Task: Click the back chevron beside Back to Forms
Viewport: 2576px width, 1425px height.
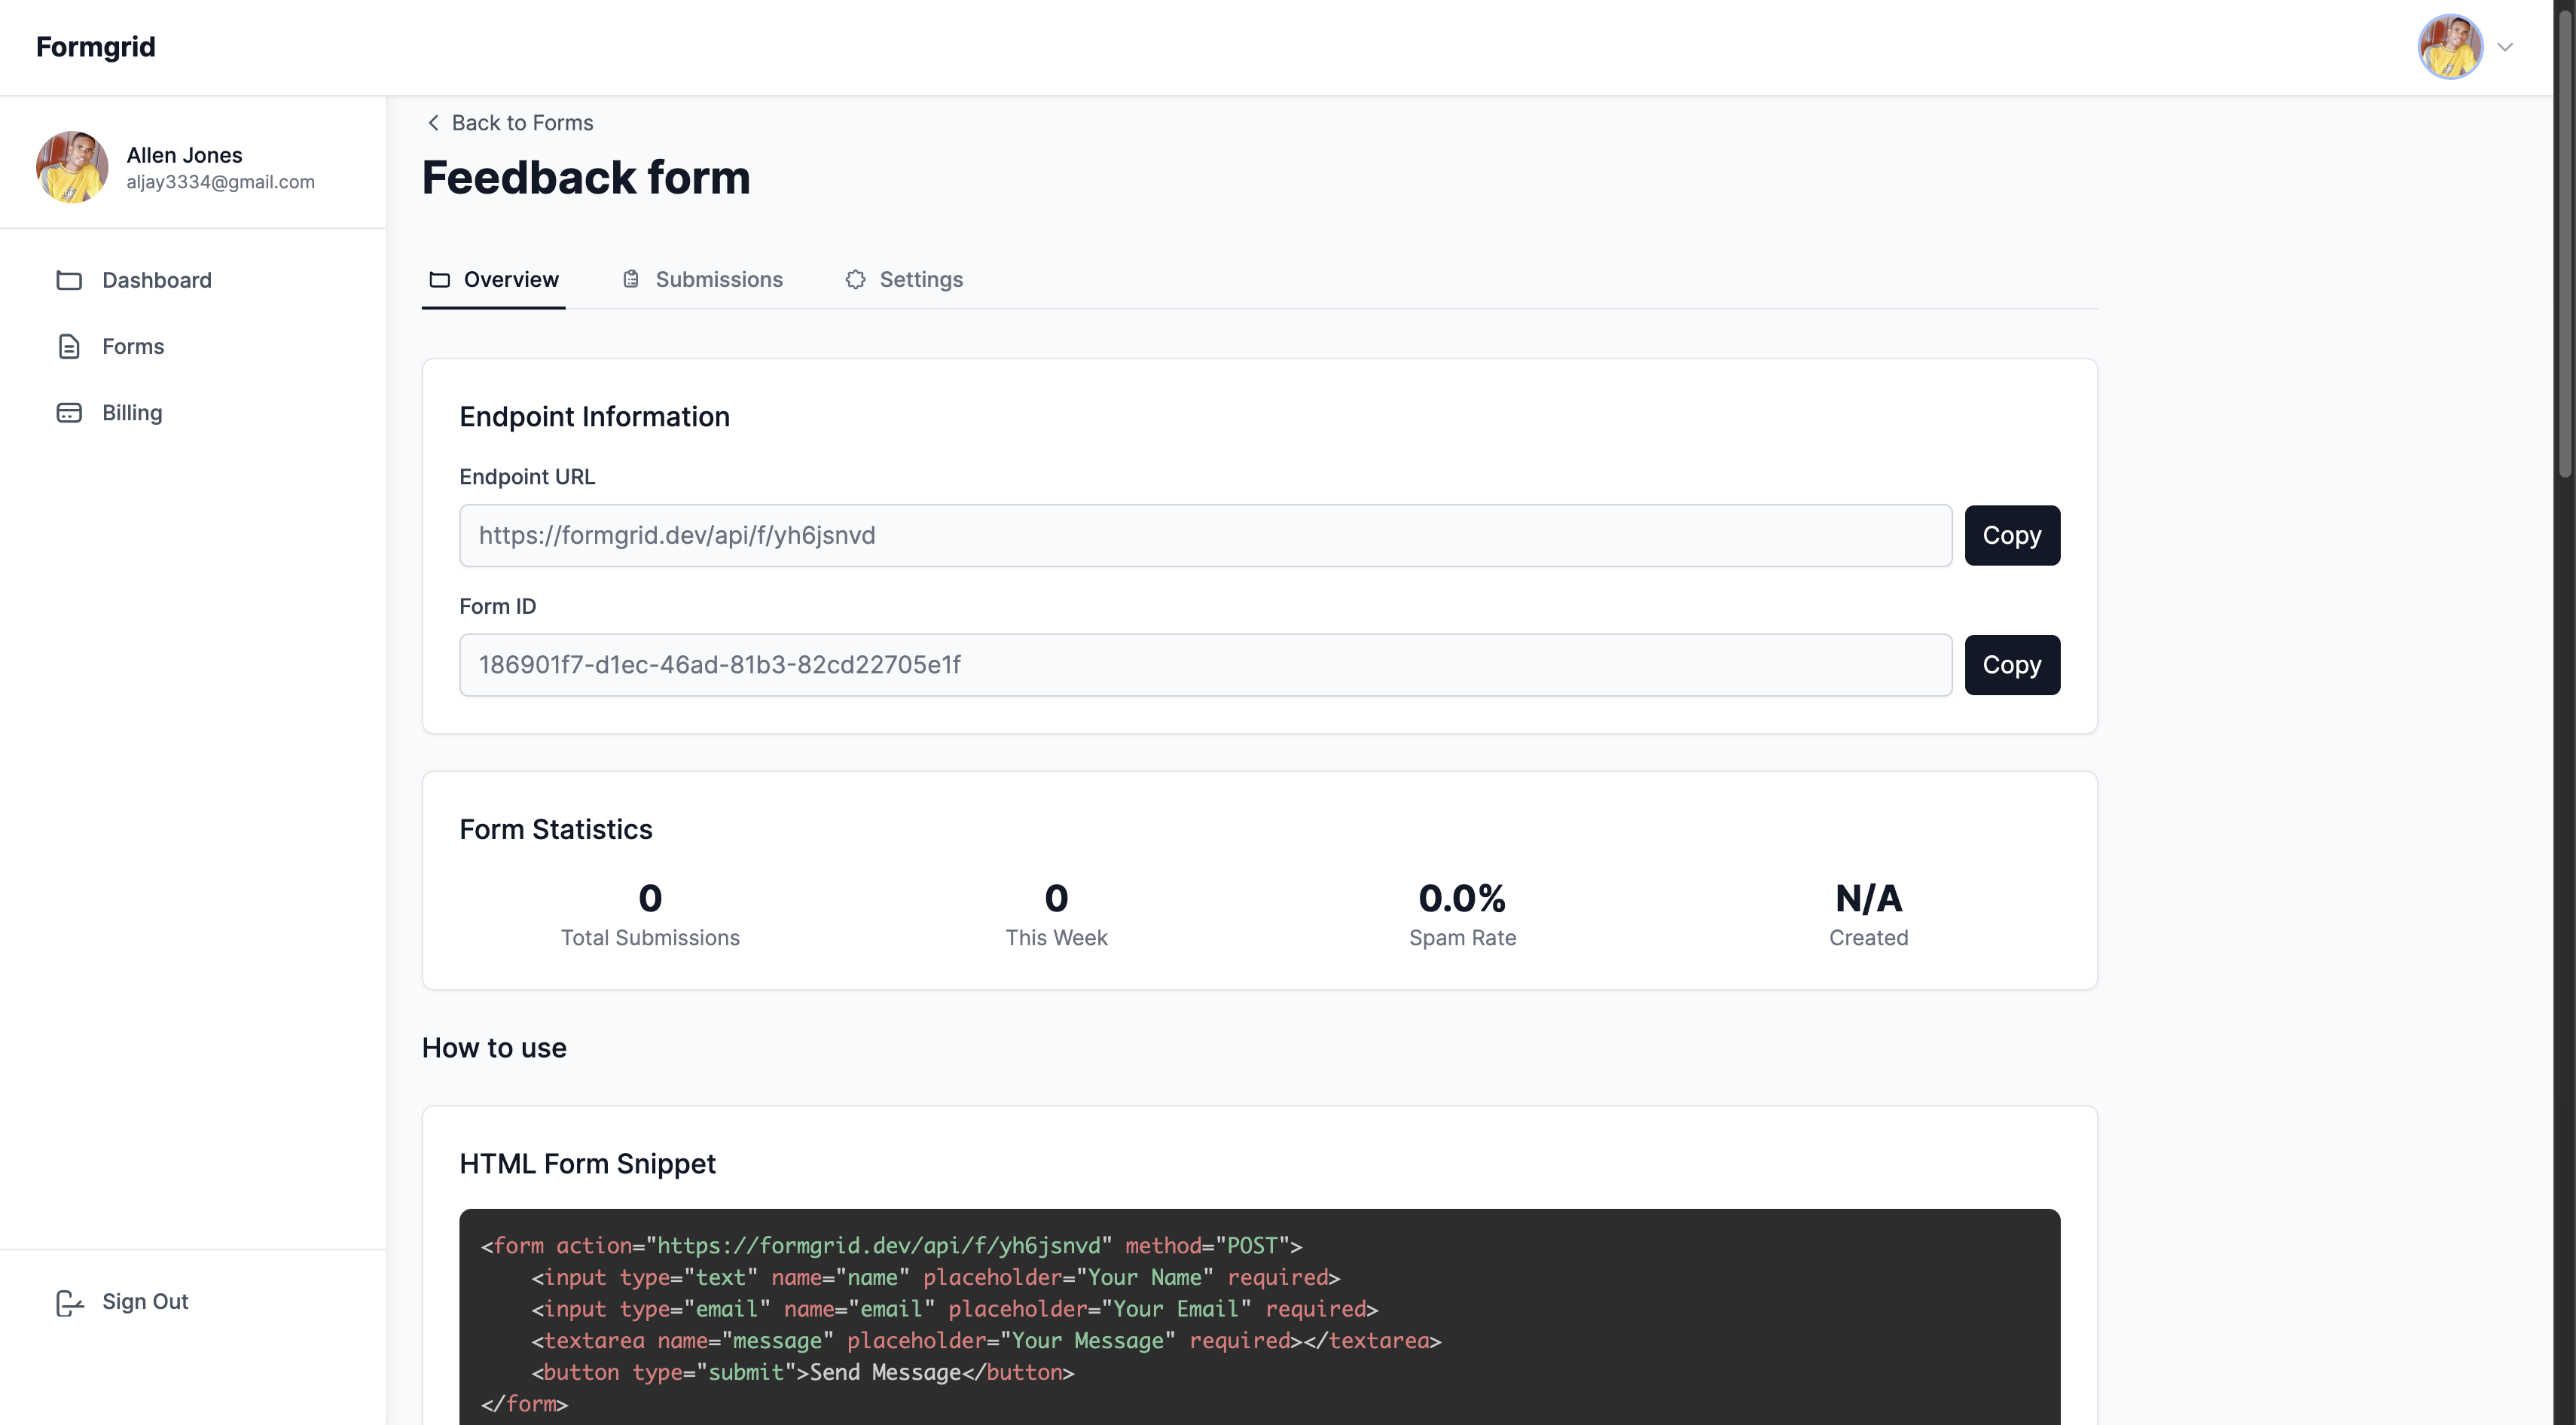Action: [433, 122]
